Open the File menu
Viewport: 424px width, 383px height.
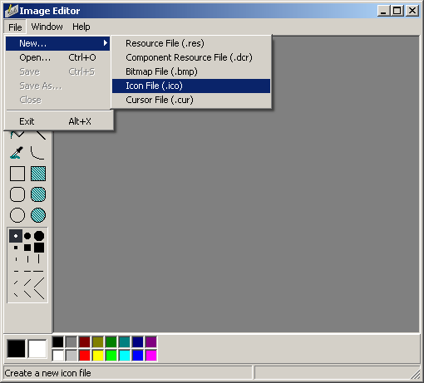click(15, 27)
